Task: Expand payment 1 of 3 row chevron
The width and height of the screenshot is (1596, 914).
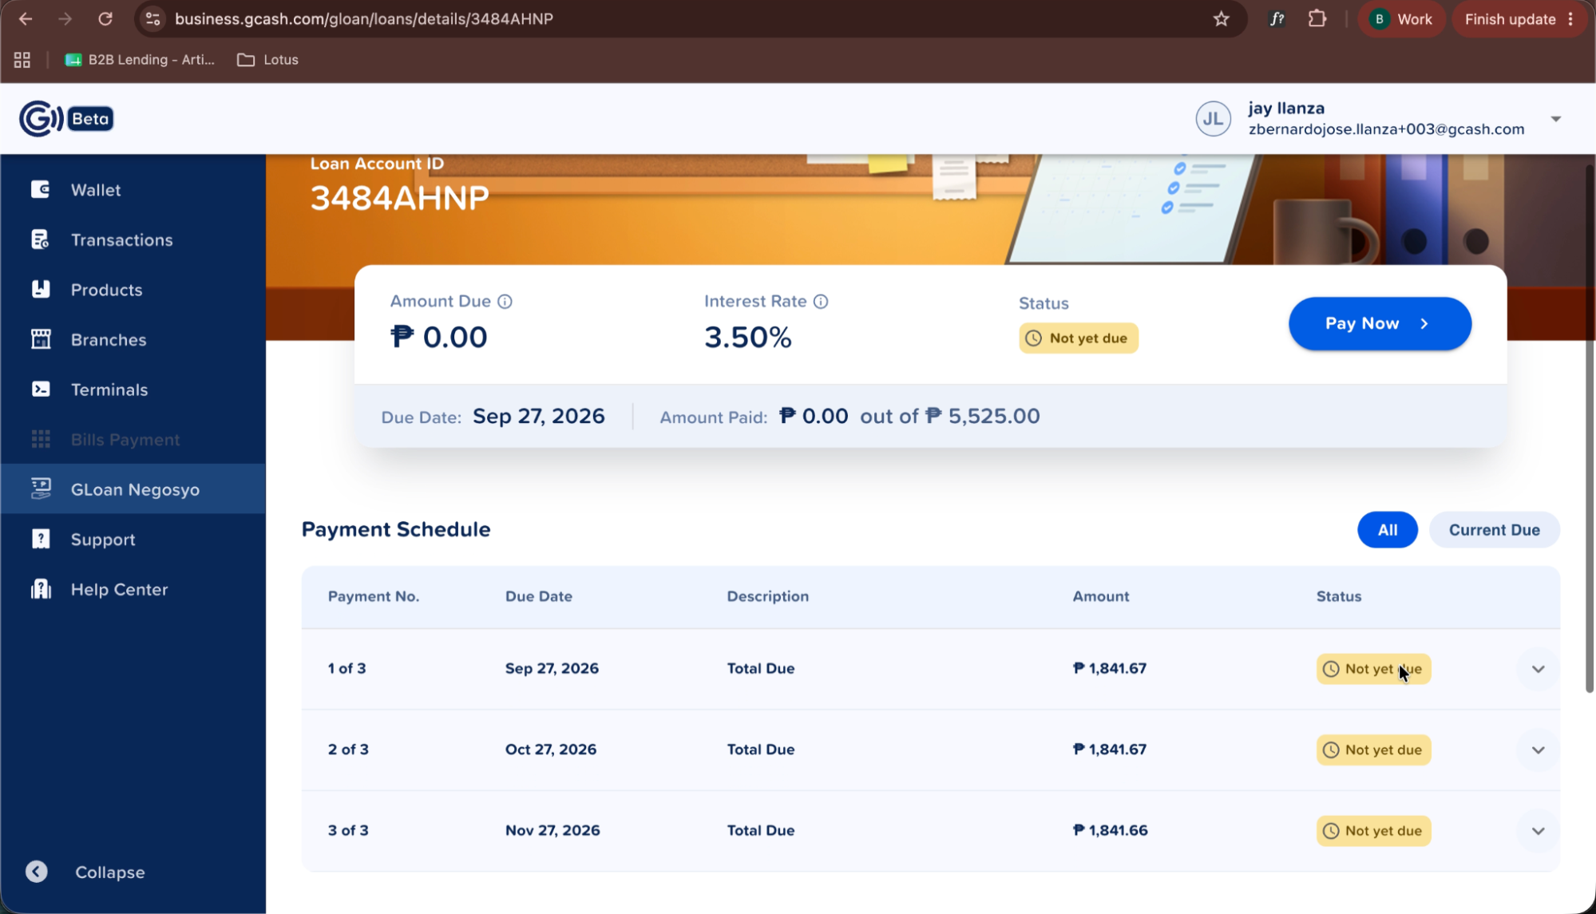Action: pos(1538,669)
